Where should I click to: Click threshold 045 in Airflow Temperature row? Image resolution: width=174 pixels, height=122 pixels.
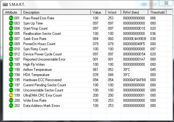coord(153,70)
